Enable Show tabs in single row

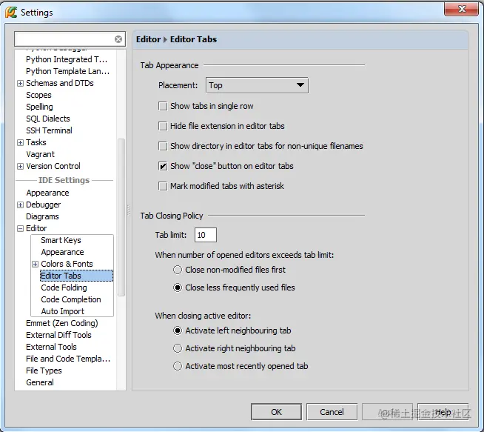[163, 106]
